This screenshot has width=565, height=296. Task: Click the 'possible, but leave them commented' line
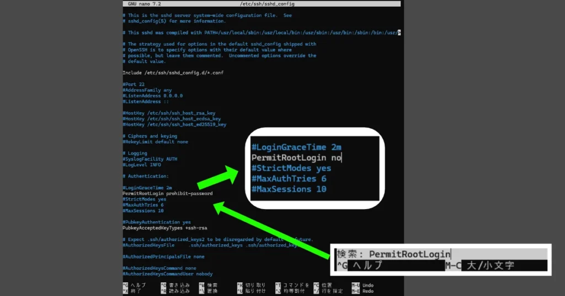(x=220, y=56)
